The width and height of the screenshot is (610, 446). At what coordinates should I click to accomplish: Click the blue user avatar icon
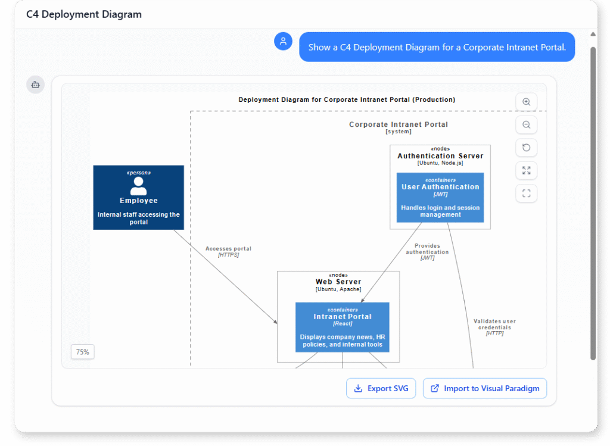coord(283,41)
